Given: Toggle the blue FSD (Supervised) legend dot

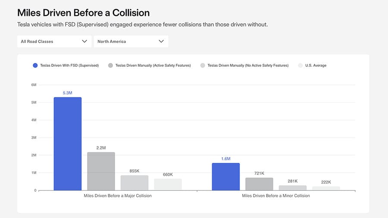Looking at the screenshot, I should [x=35, y=65].
